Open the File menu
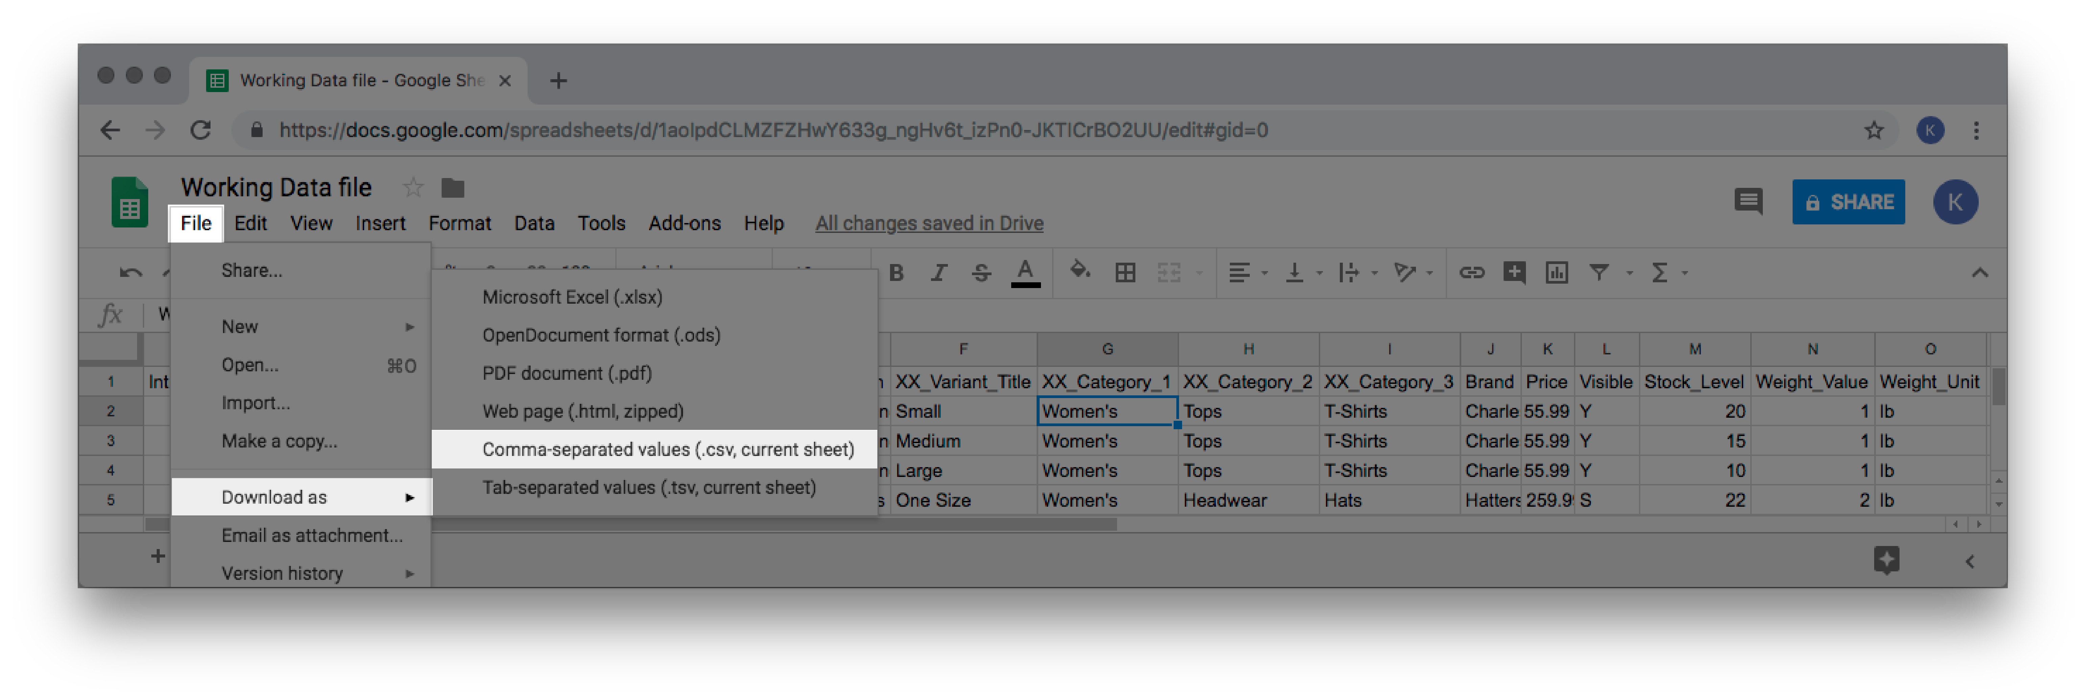 click(x=196, y=224)
